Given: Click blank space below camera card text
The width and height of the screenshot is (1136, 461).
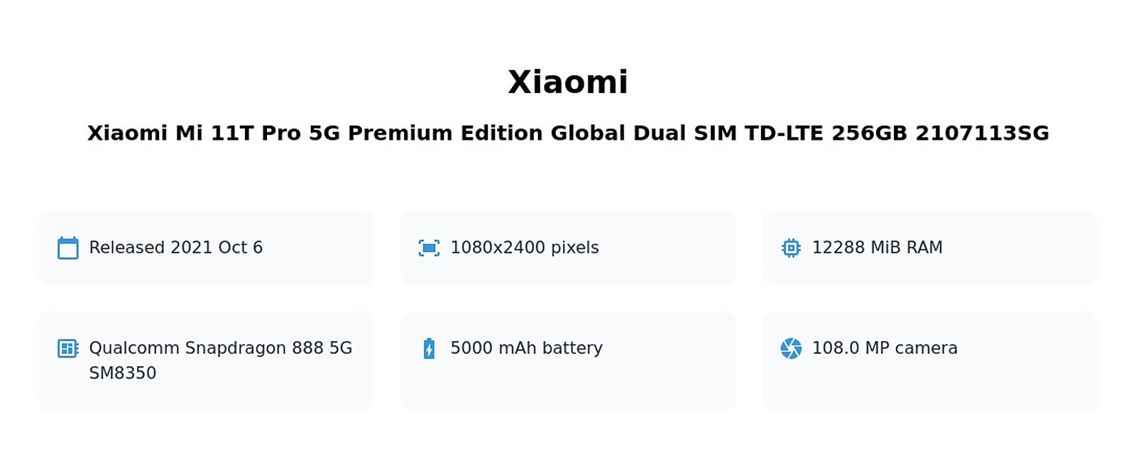Looking at the screenshot, I should point(929,385).
